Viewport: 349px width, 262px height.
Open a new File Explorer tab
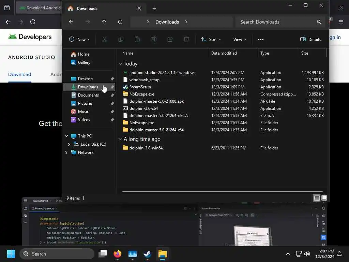154,9
